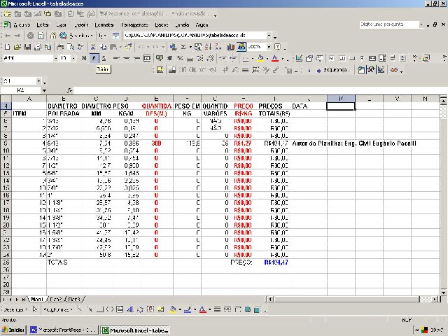Toggle Underline (S) formatting

point(104,58)
